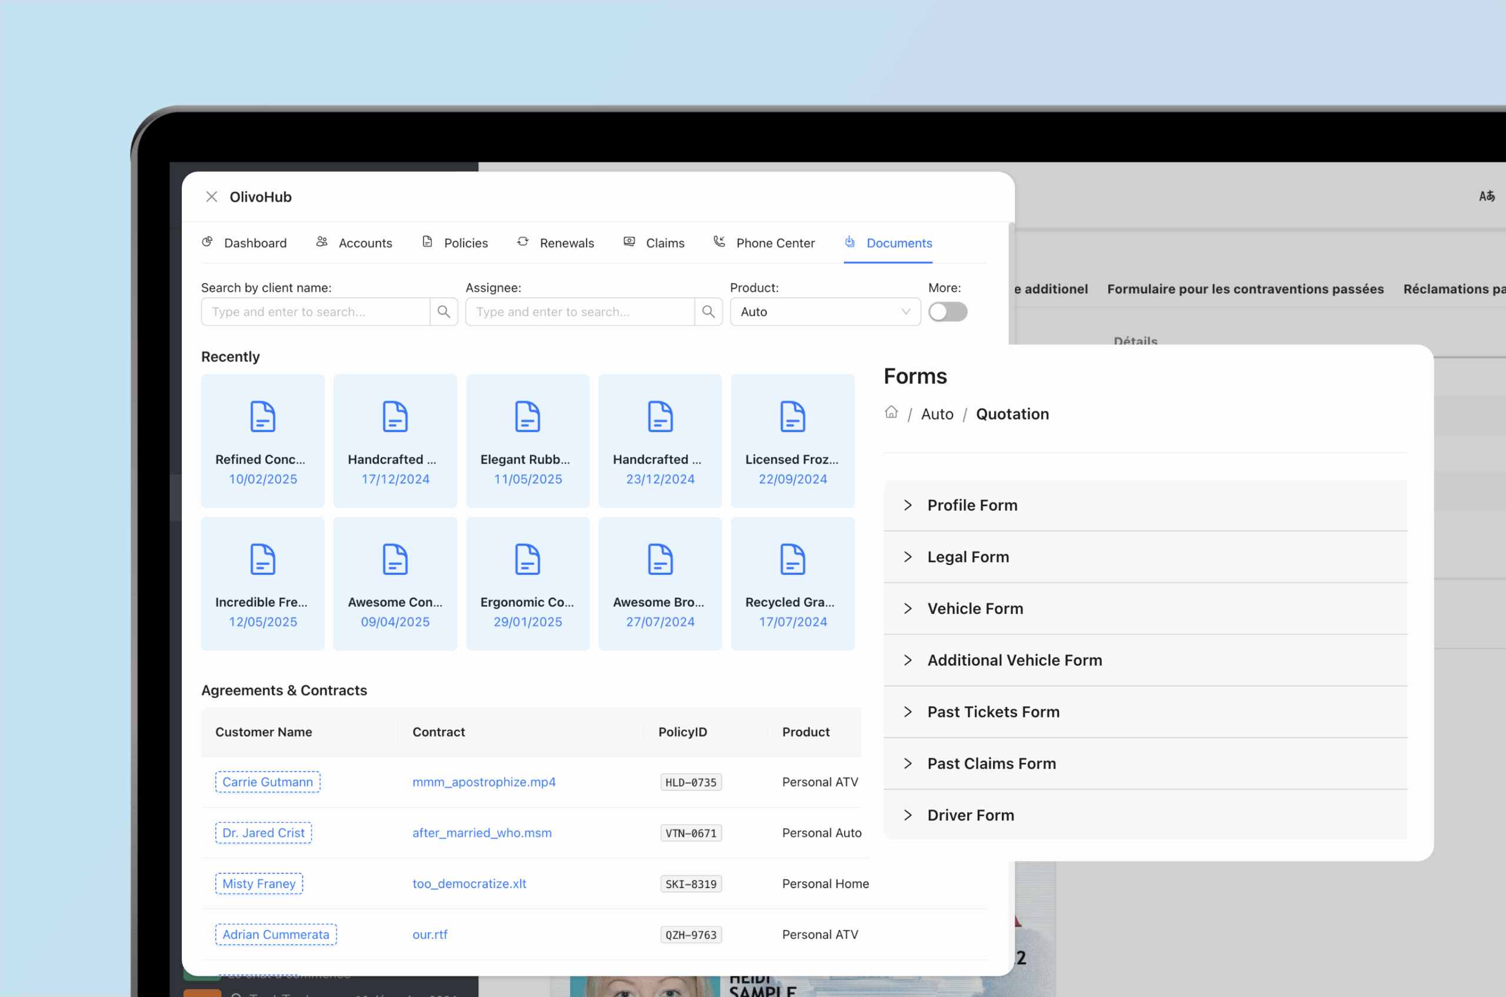1506x997 pixels.
Task: Select the Accounts people icon
Action: pos(322,242)
